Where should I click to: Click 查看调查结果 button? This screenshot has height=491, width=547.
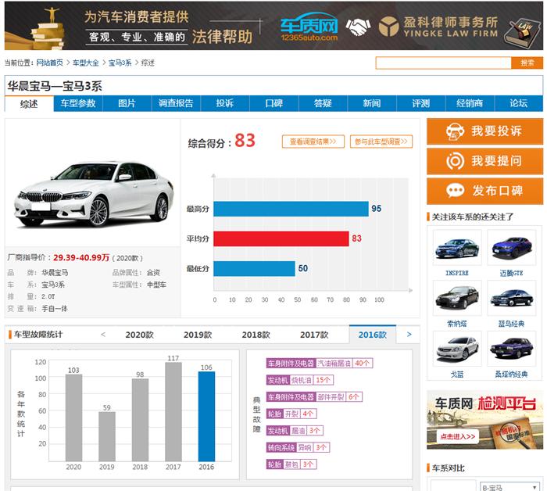[313, 142]
